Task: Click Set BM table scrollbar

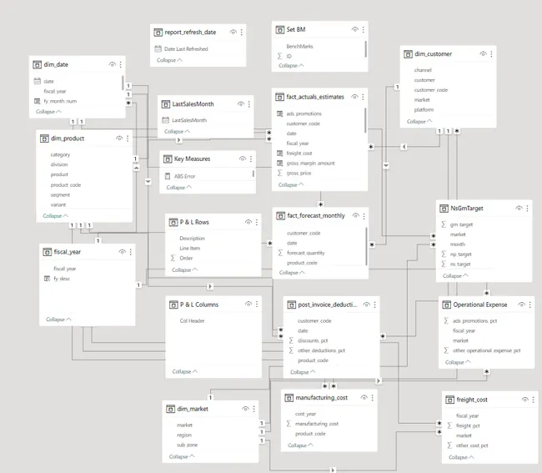Action: click(x=366, y=48)
